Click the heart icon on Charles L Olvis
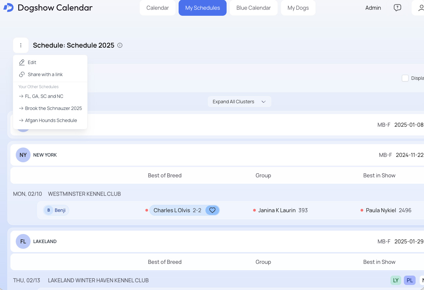 [x=212, y=210]
